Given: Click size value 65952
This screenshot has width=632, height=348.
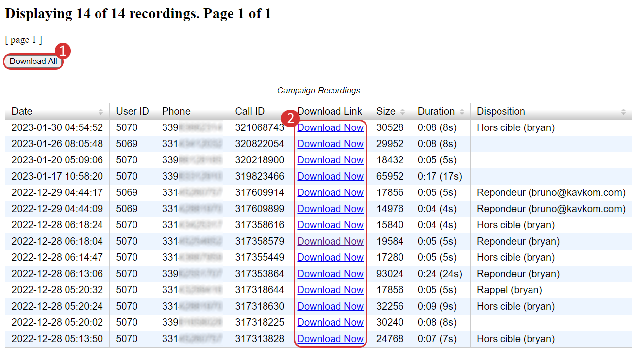Looking at the screenshot, I should 390,176.
